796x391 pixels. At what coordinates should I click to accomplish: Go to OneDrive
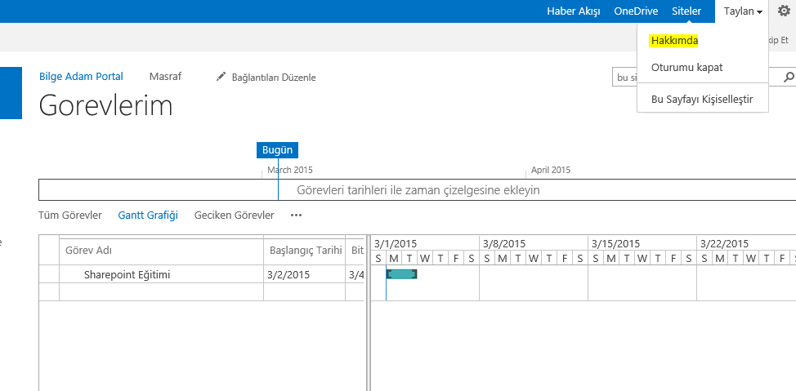[x=636, y=11]
